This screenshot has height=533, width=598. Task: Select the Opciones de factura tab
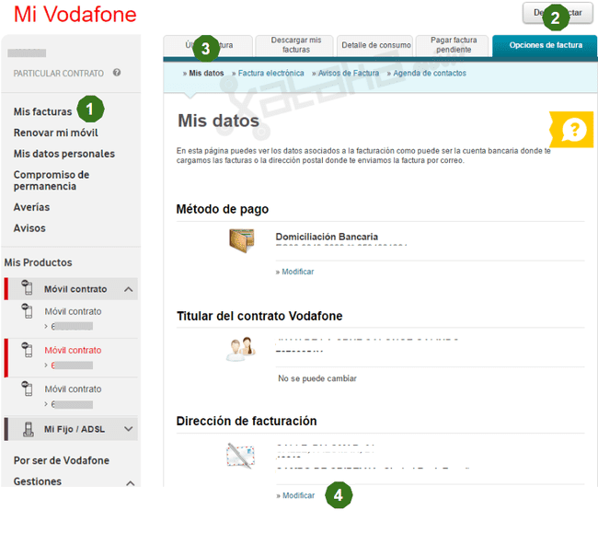point(546,45)
